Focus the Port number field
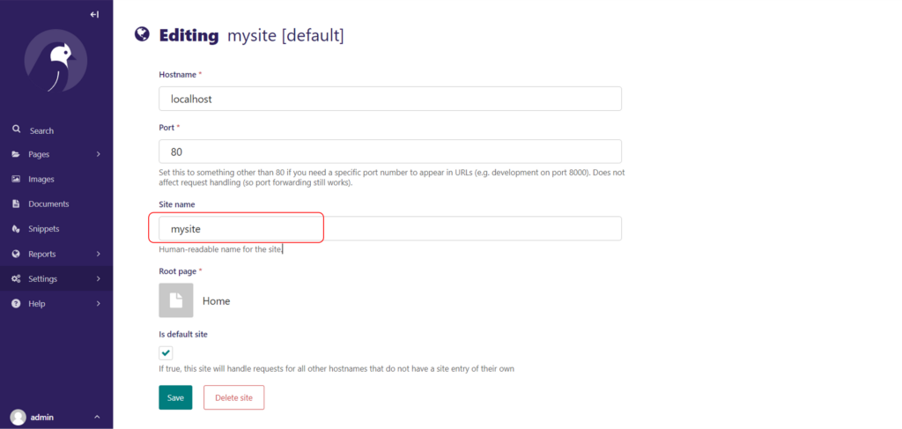The width and height of the screenshot is (902, 429). tap(390, 152)
